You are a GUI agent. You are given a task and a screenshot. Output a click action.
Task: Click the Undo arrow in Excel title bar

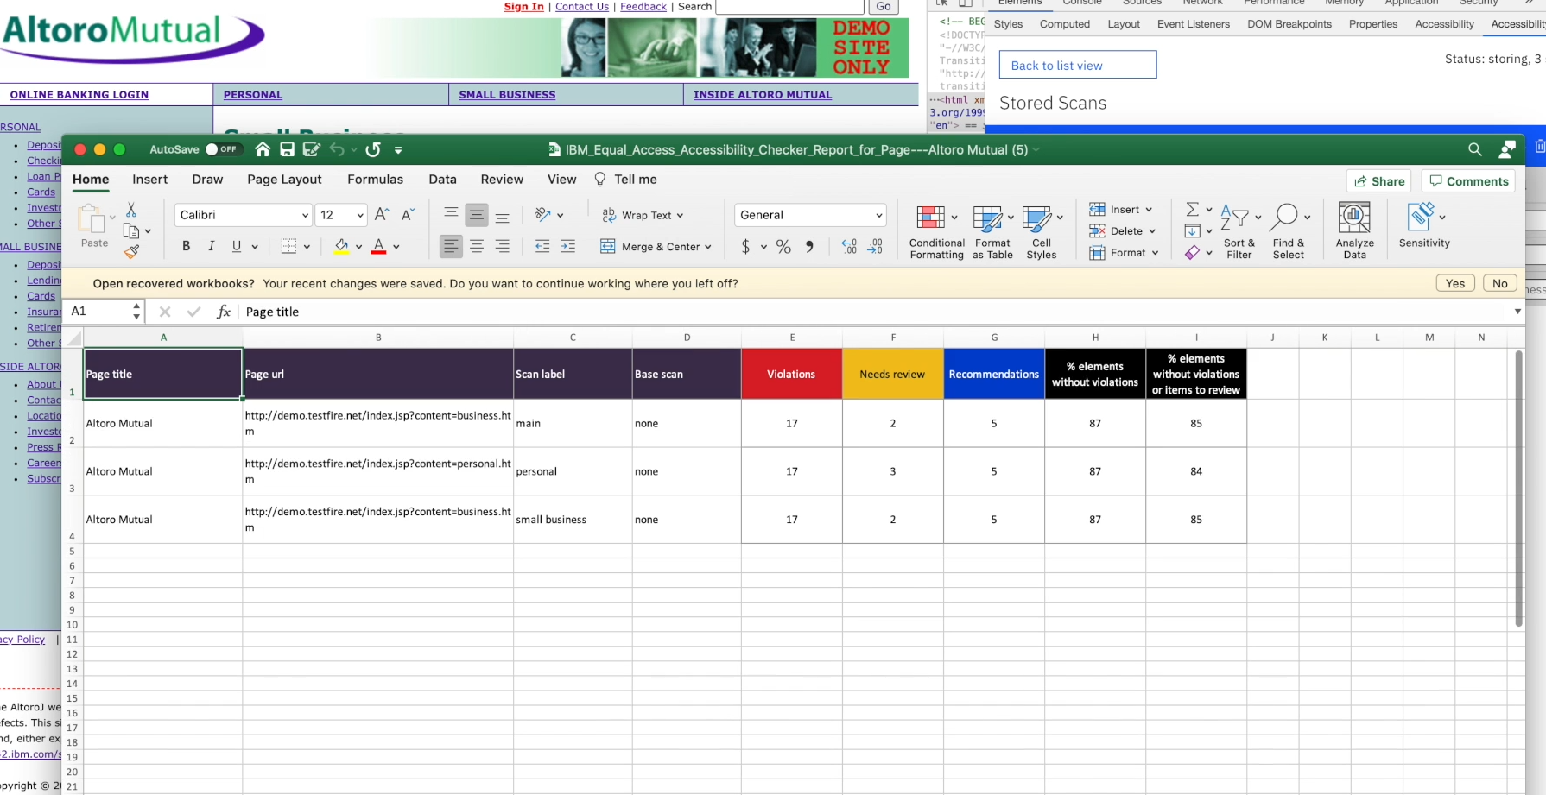[x=337, y=149]
